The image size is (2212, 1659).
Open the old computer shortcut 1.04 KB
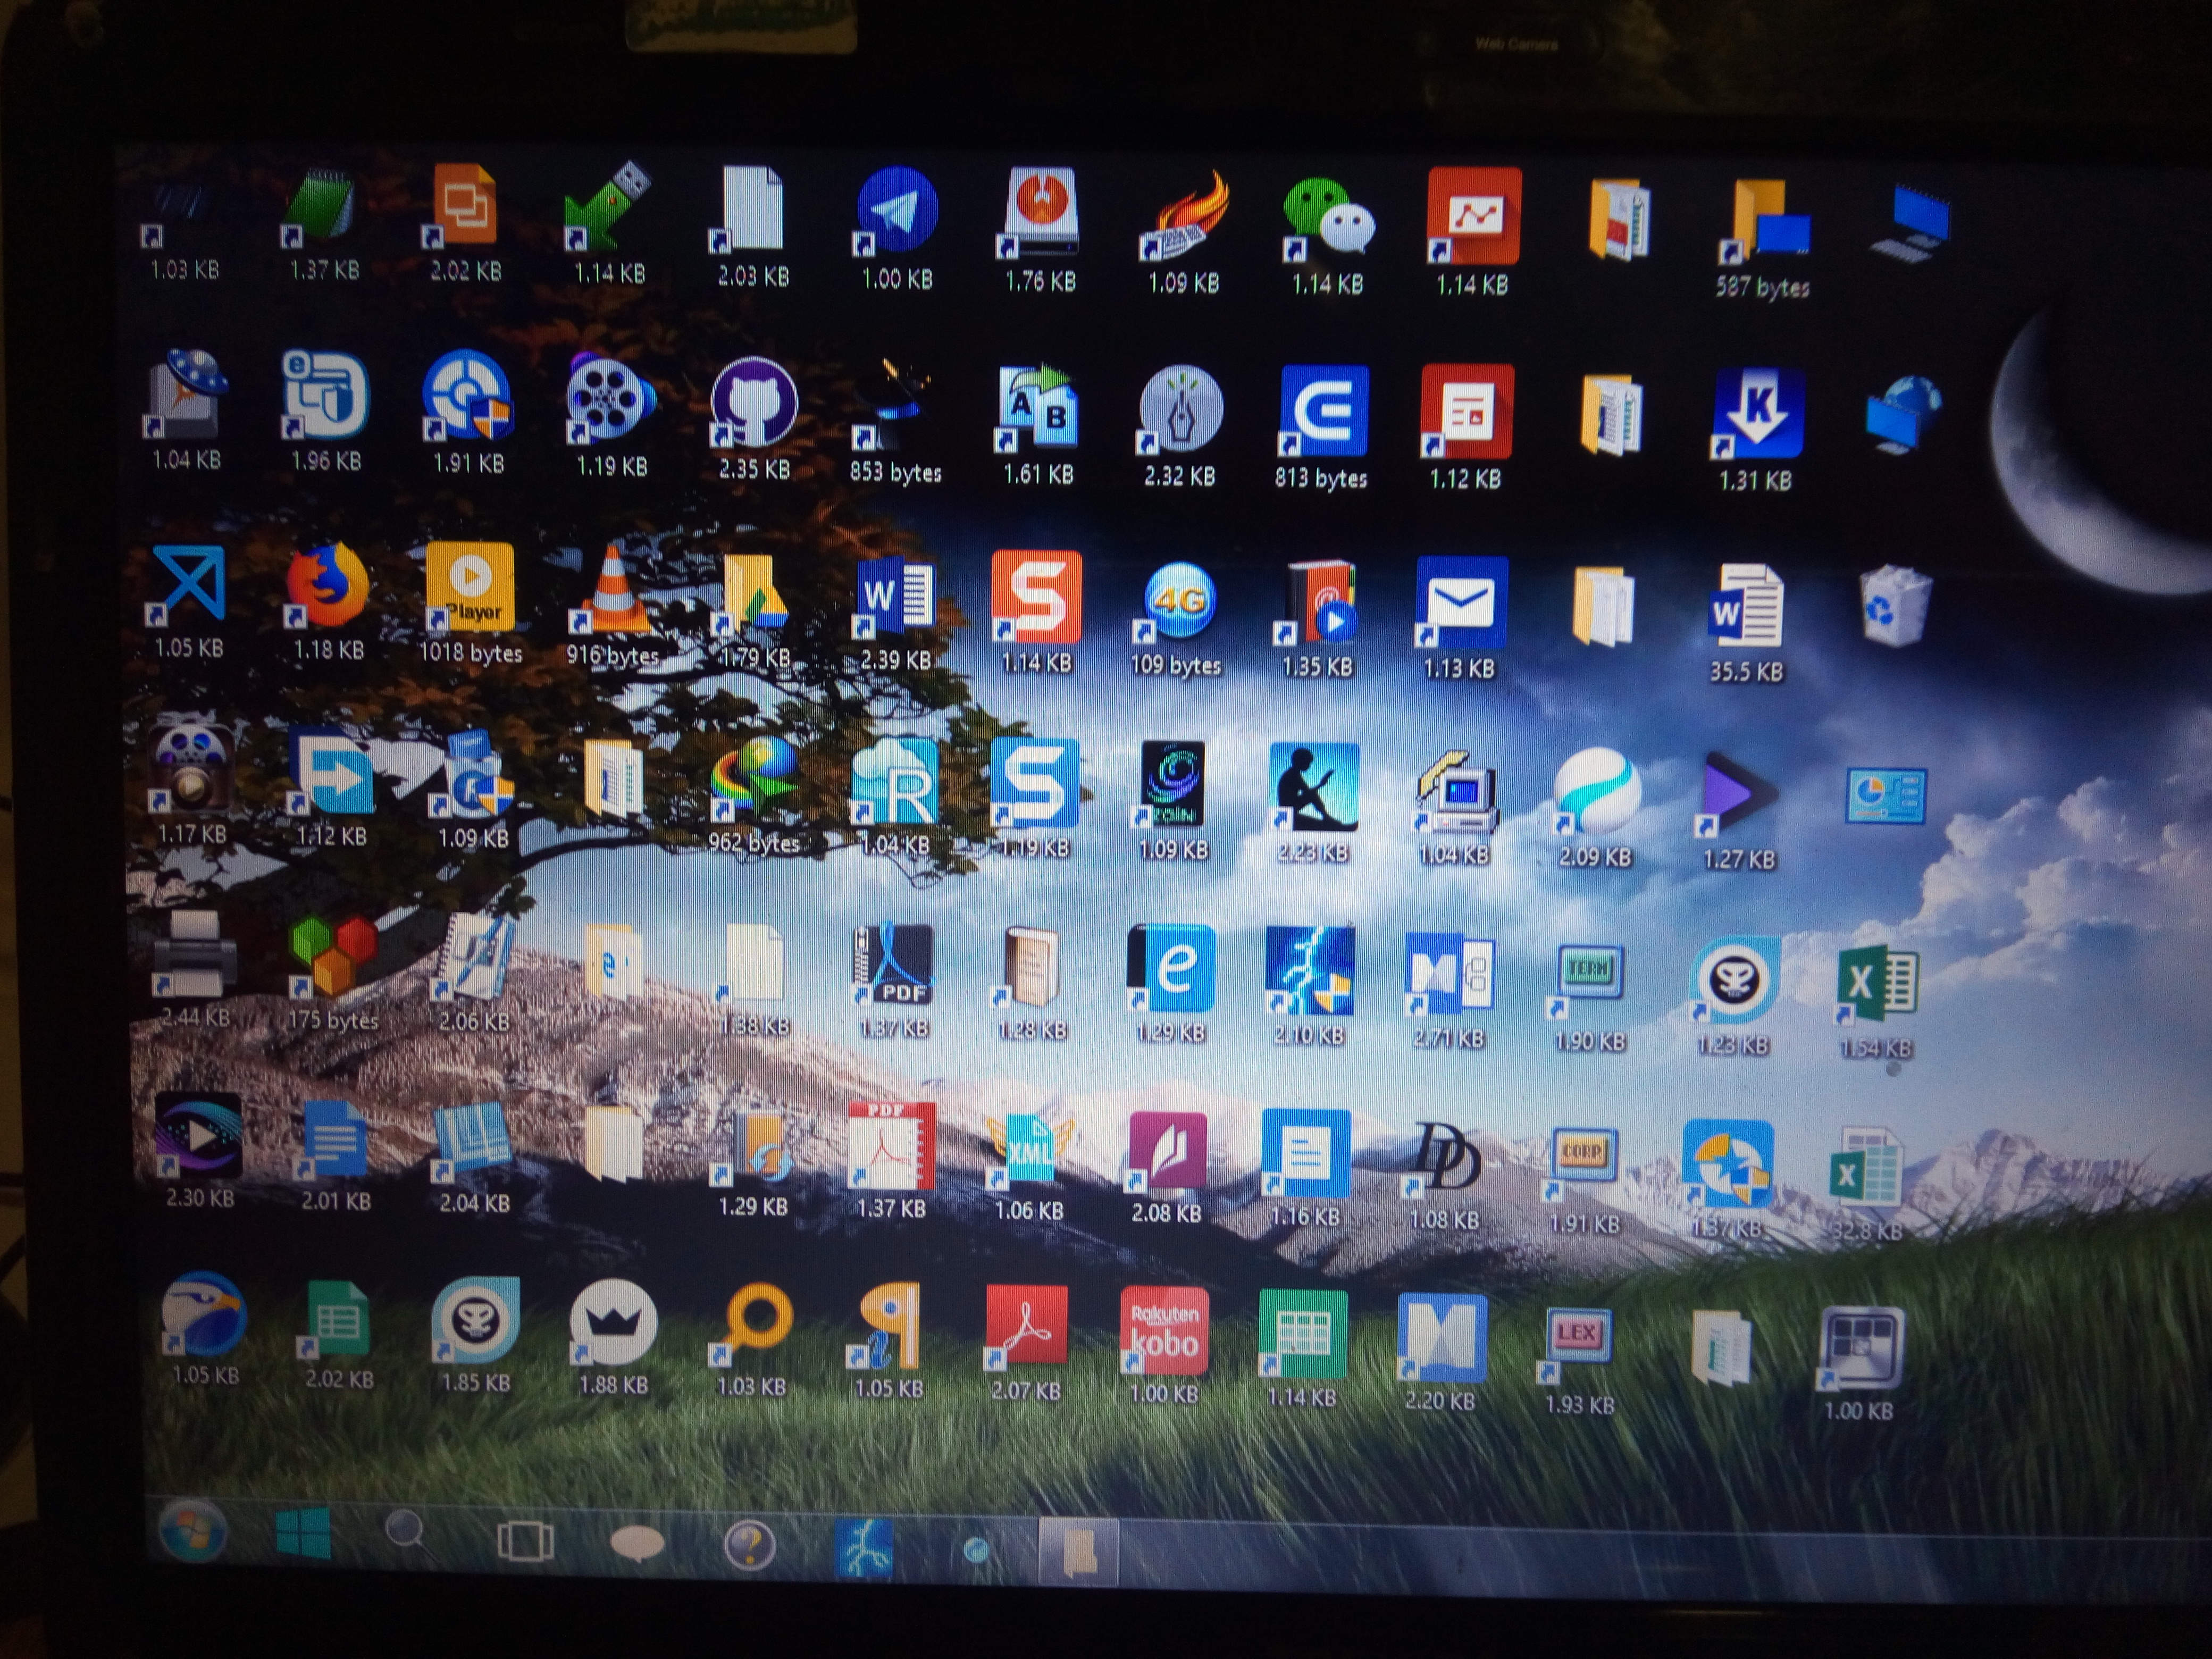(1456, 790)
